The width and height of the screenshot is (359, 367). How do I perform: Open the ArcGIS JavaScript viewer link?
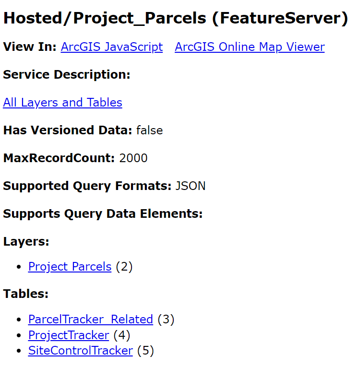(x=111, y=47)
